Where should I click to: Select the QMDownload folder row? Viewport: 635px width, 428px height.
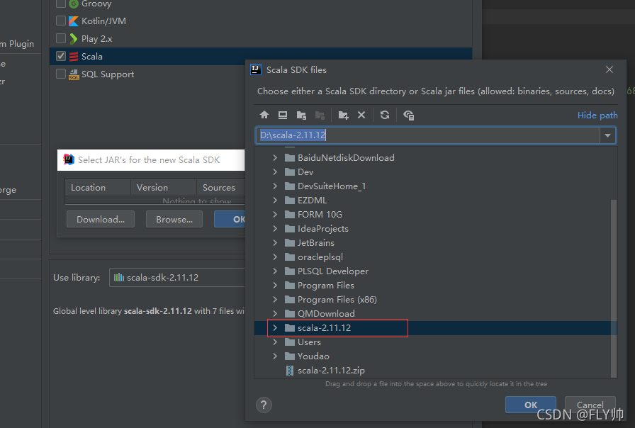click(432, 314)
